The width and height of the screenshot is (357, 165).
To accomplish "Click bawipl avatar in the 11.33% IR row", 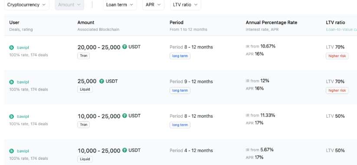I will pos(11,116).
